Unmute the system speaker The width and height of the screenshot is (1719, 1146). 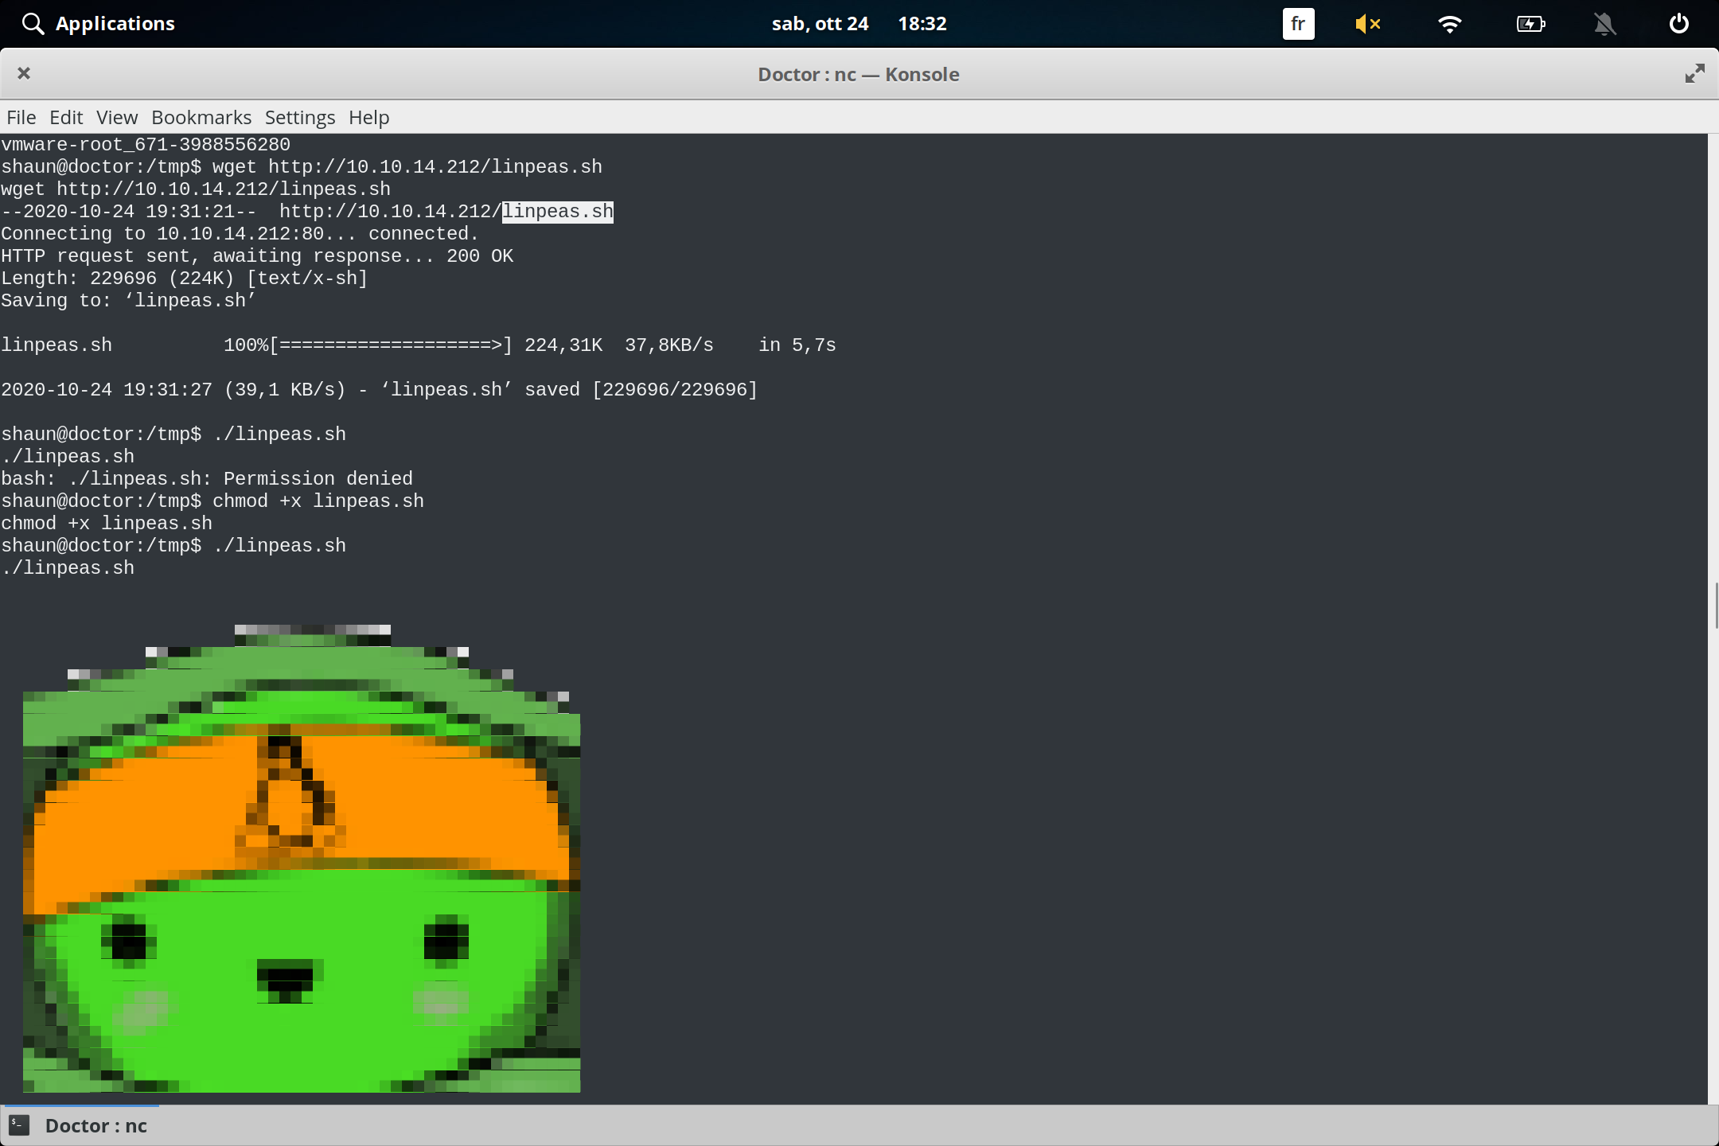(x=1369, y=24)
